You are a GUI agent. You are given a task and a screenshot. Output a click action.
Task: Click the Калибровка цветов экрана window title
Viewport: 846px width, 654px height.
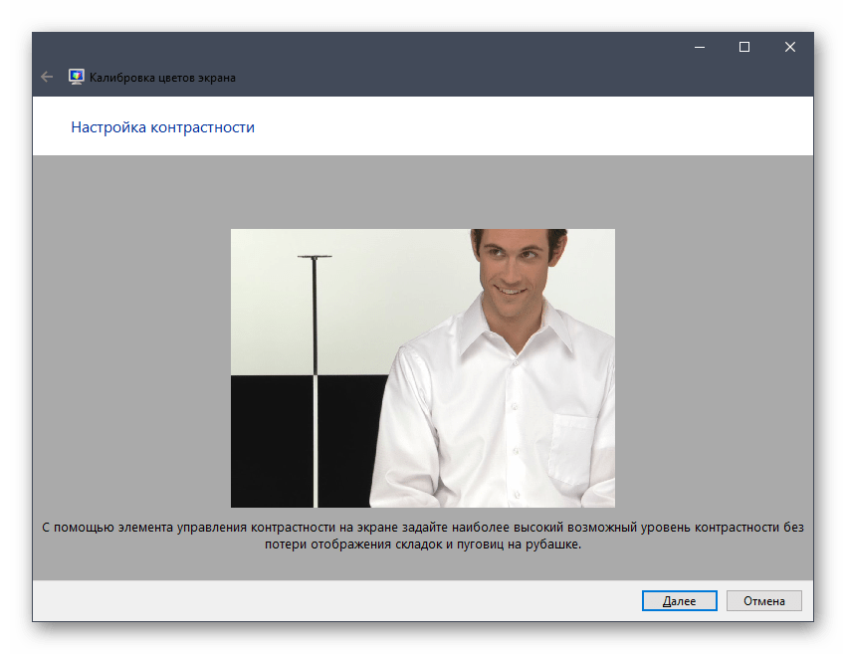(162, 77)
